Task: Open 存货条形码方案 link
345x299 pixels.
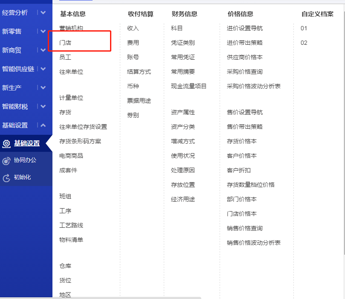Action: [x=80, y=141]
